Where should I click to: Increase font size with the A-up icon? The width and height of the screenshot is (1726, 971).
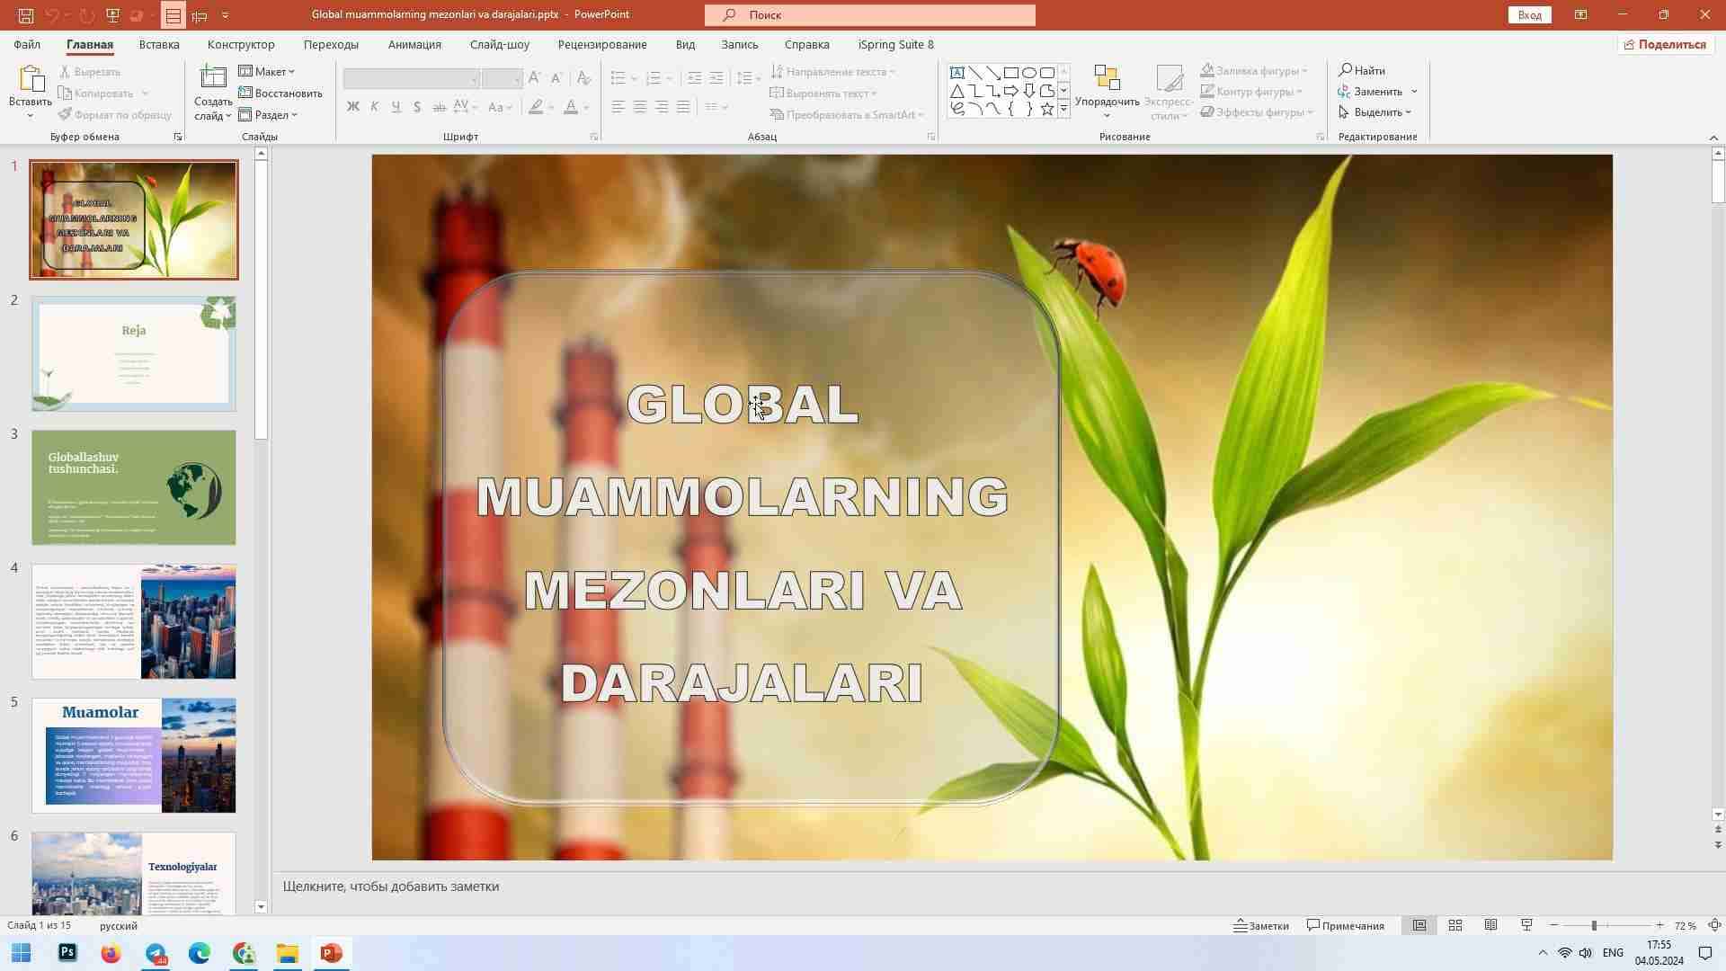[x=535, y=78]
